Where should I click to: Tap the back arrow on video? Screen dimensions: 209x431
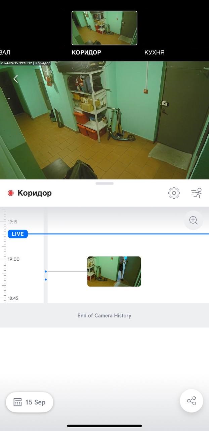[x=15, y=79]
